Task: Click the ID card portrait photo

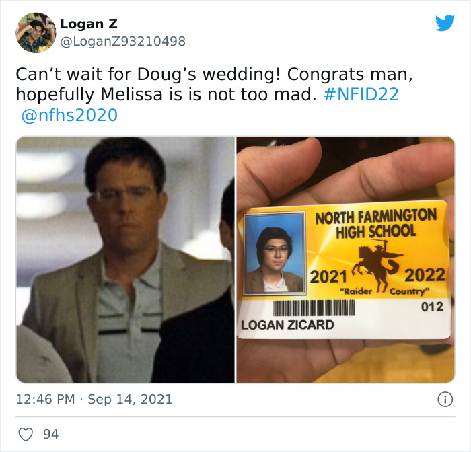Action: click(275, 253)
